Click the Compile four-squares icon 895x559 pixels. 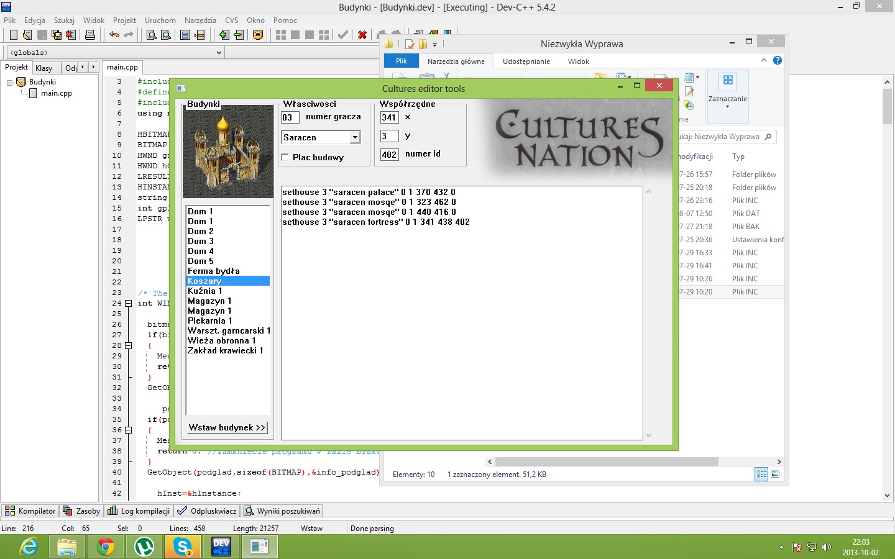click(x=281, y=35)
